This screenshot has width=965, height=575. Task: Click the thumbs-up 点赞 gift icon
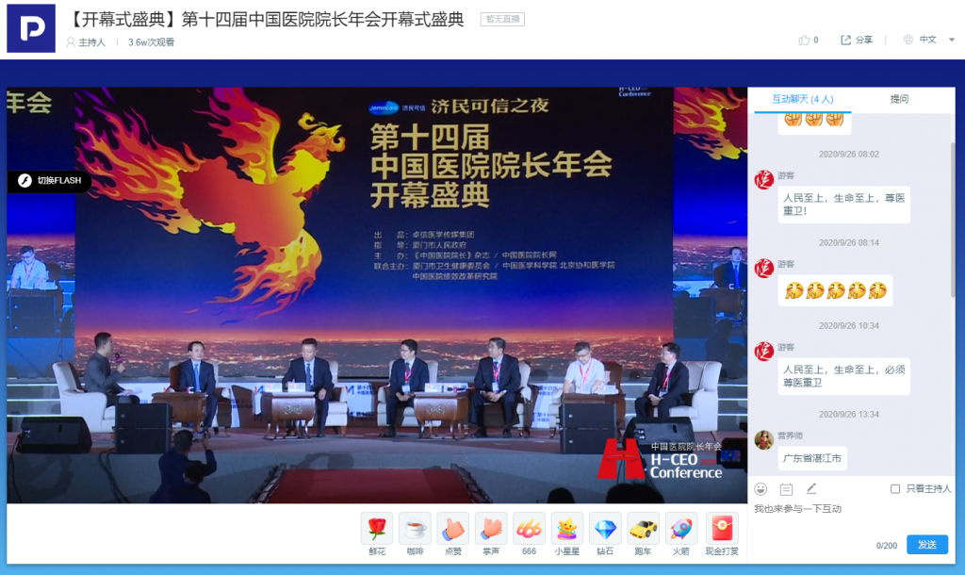(453, 529)
